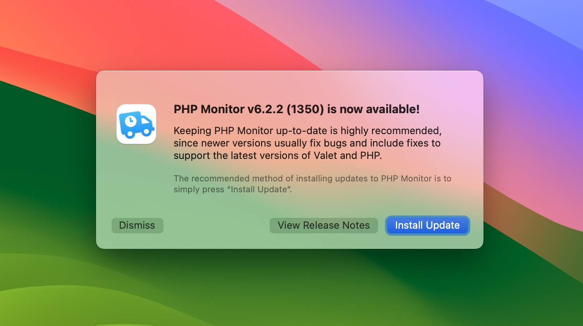Install the PHP Monitor update
This screenshot has height=326, width=583.
pyautogui.click(x=427, y=225)
